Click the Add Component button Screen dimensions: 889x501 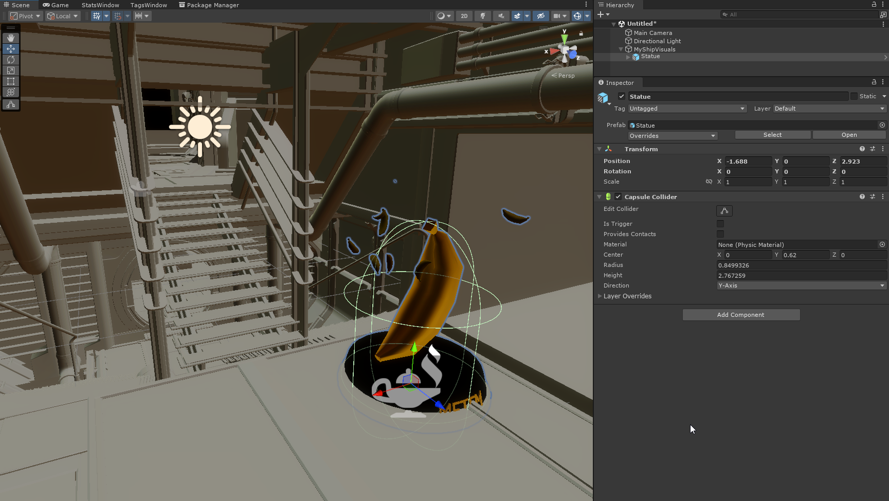741,315
